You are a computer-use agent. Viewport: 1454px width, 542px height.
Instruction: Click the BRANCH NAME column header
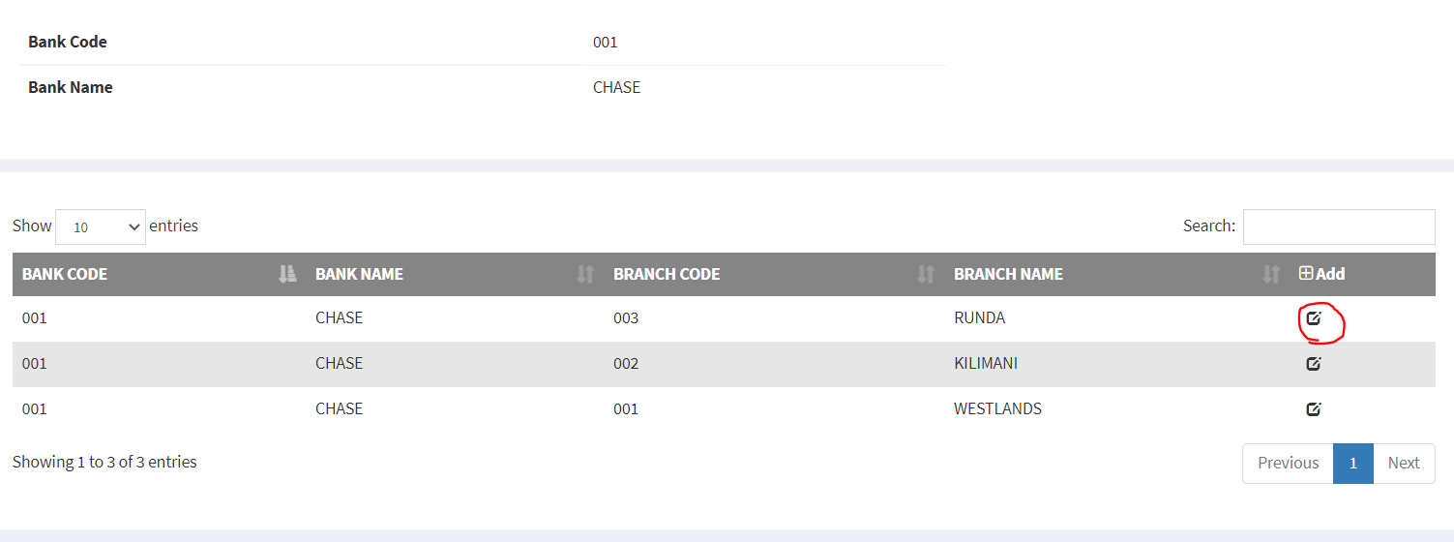pos(1008,274)
